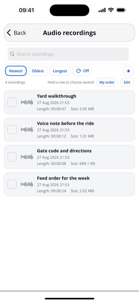The height and width of the screenshot is (302, 139).
Task: Select the Voice note before the ride checkbox
Action: click(12, 130)
